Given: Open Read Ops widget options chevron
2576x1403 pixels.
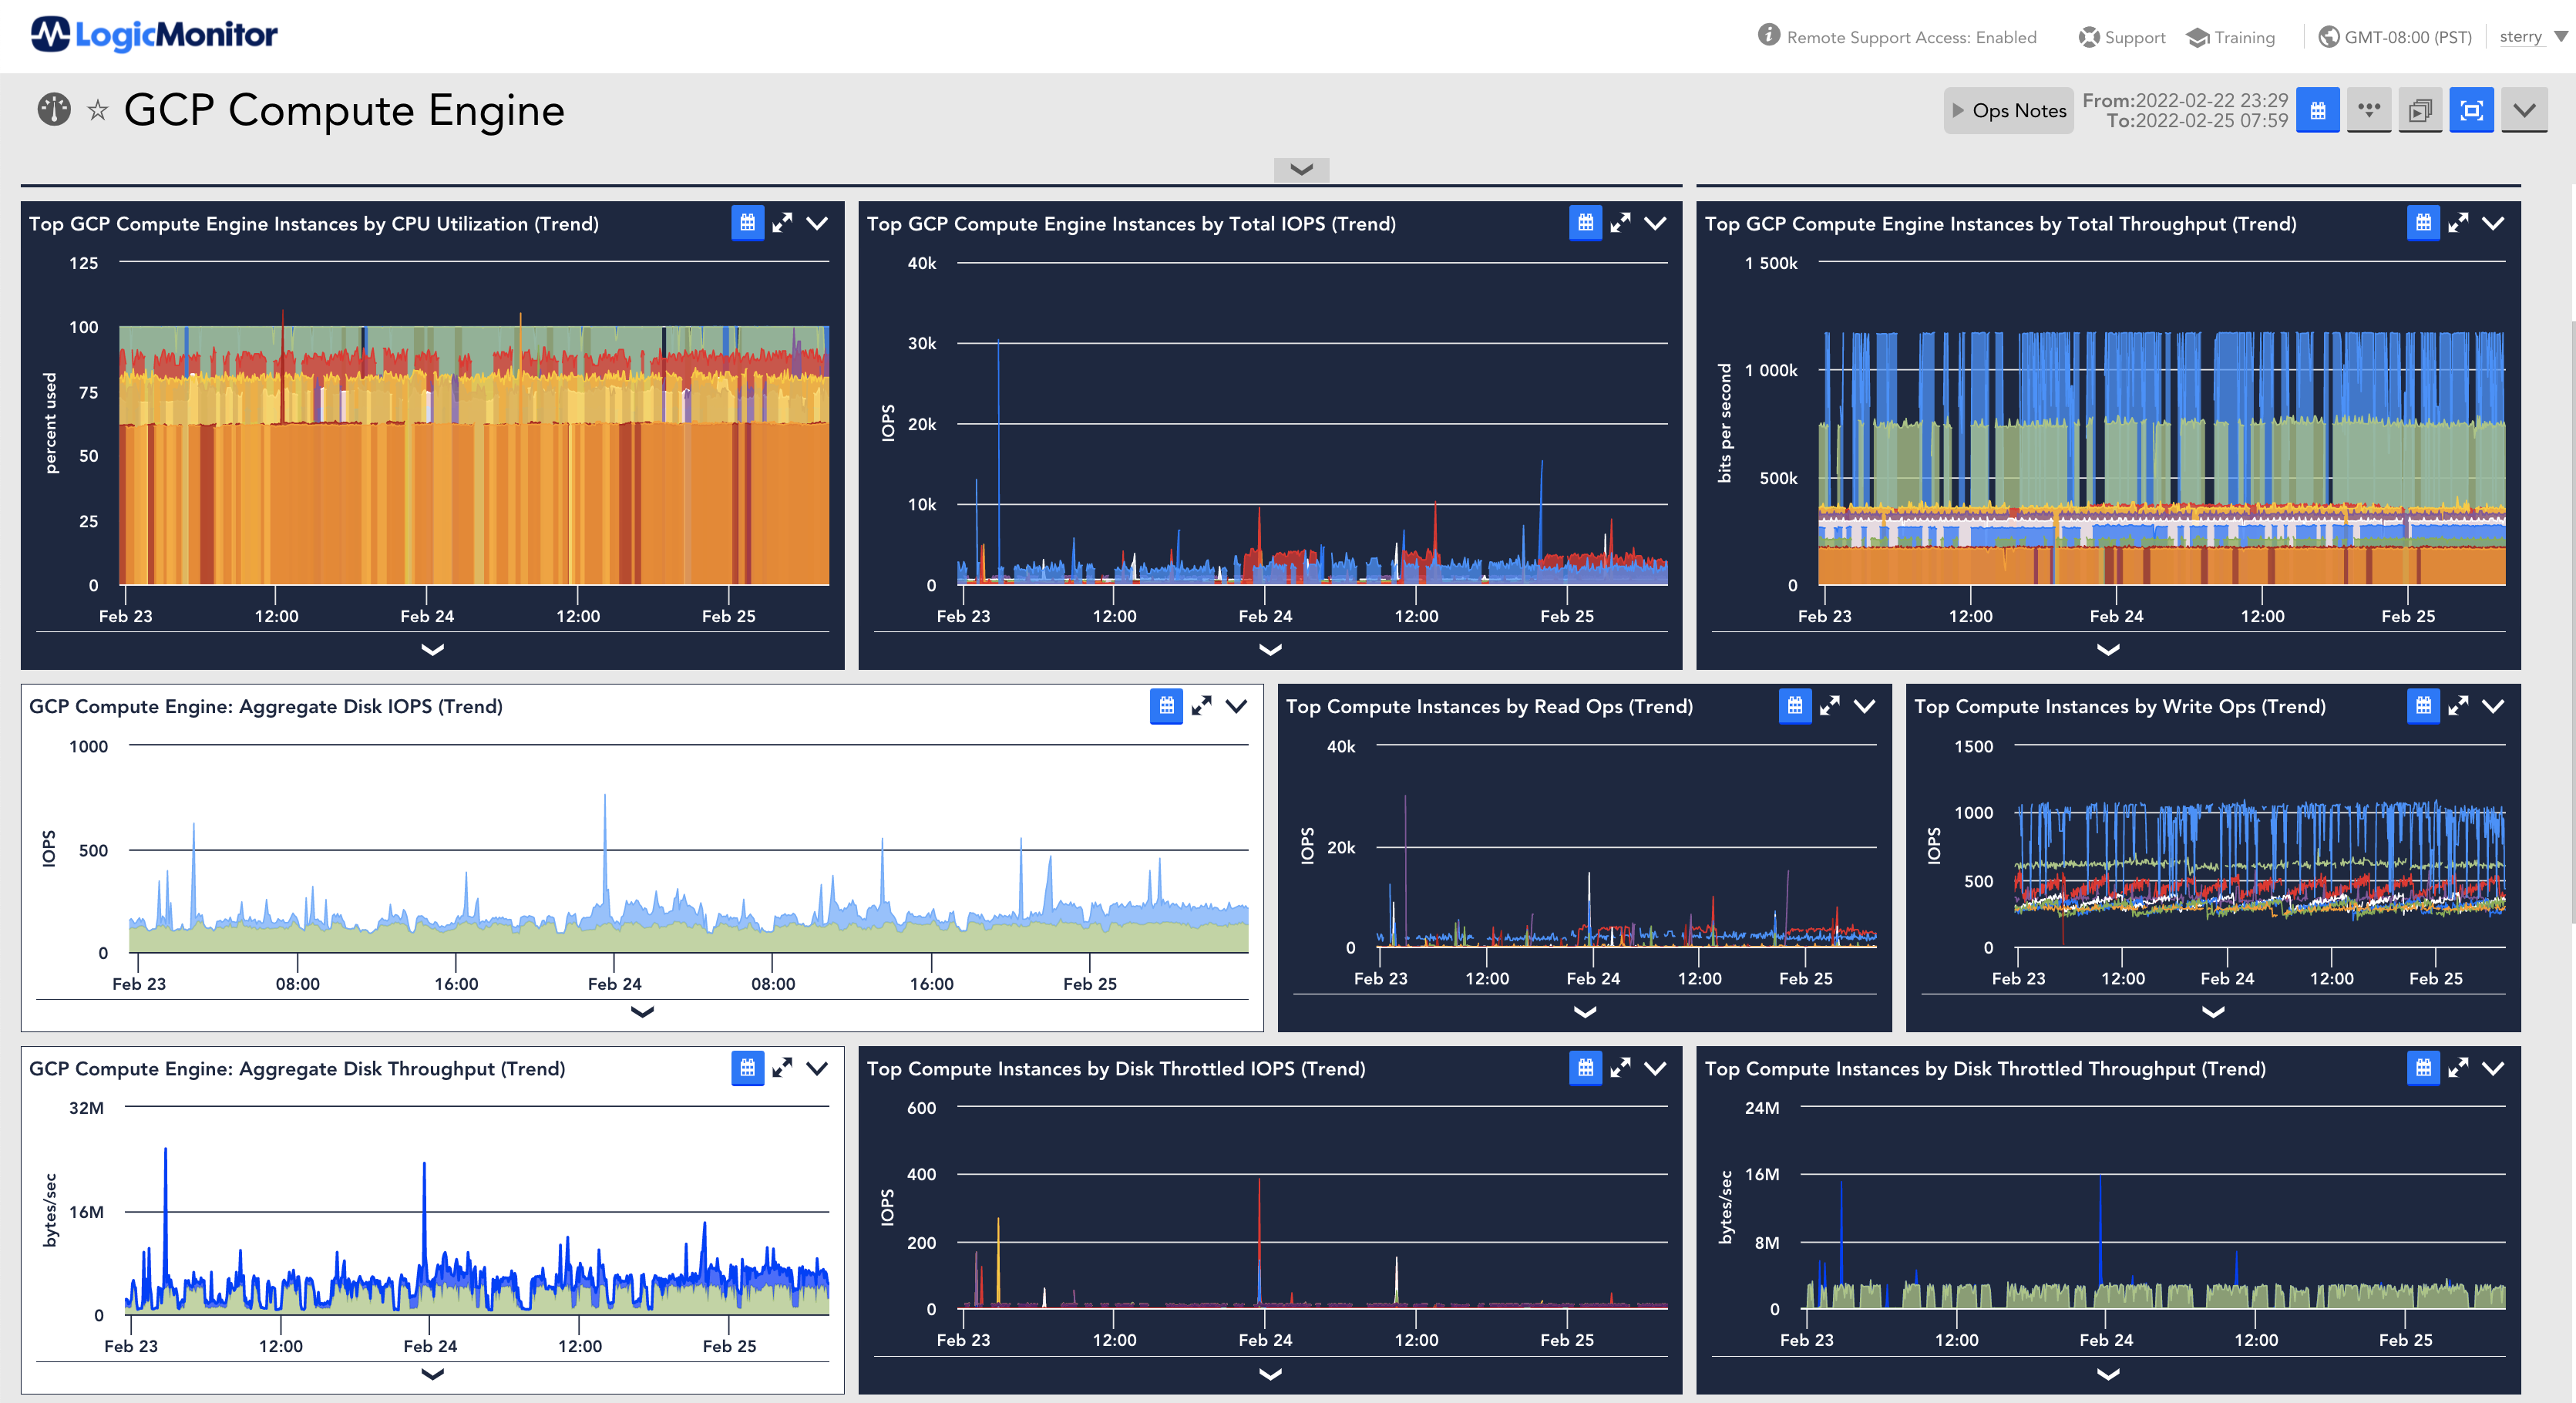Looking at the screenshot, I should point(1865,706).
